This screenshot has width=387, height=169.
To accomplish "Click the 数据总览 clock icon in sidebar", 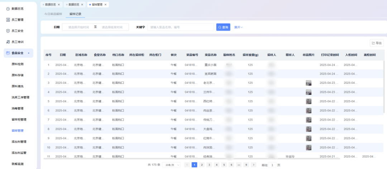I will click(x=8, y=9).
